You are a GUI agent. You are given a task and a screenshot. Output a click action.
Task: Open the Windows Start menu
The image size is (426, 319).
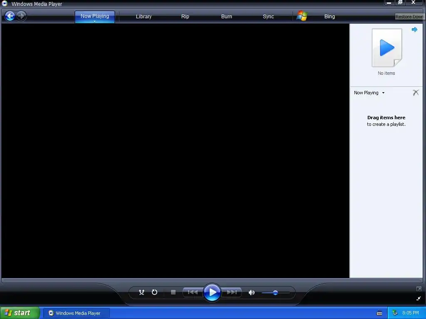click(x=20, y=313)
